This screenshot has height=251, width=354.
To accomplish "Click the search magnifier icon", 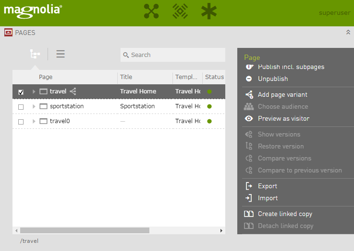I will pyautogui.click(x=126, y=55).
